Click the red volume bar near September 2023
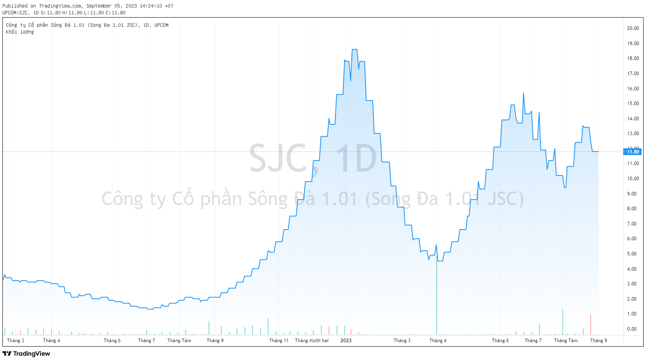Viewport: 646px width, 361px height. tap(591, 325)
